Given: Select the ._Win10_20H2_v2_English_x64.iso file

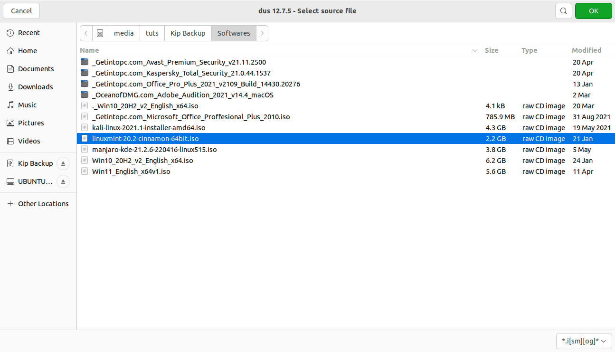Looking at the screenshot, I should pyautogui.click(x=346, y=105).
